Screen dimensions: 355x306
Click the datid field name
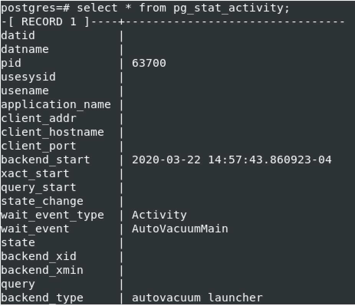(18, 36)
